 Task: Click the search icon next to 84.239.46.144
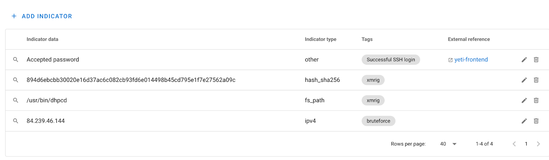15,121
